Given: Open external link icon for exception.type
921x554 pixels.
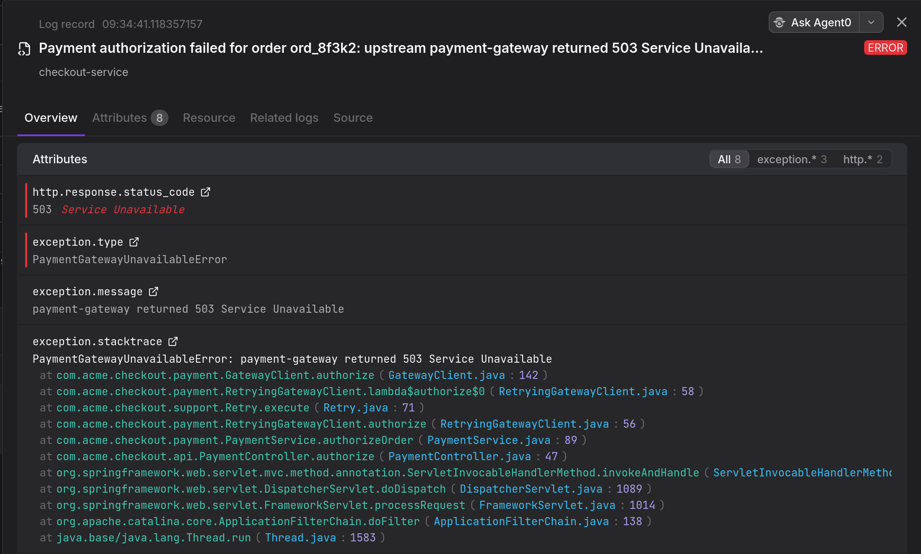Looking at the screenshot, I should 134,242.
